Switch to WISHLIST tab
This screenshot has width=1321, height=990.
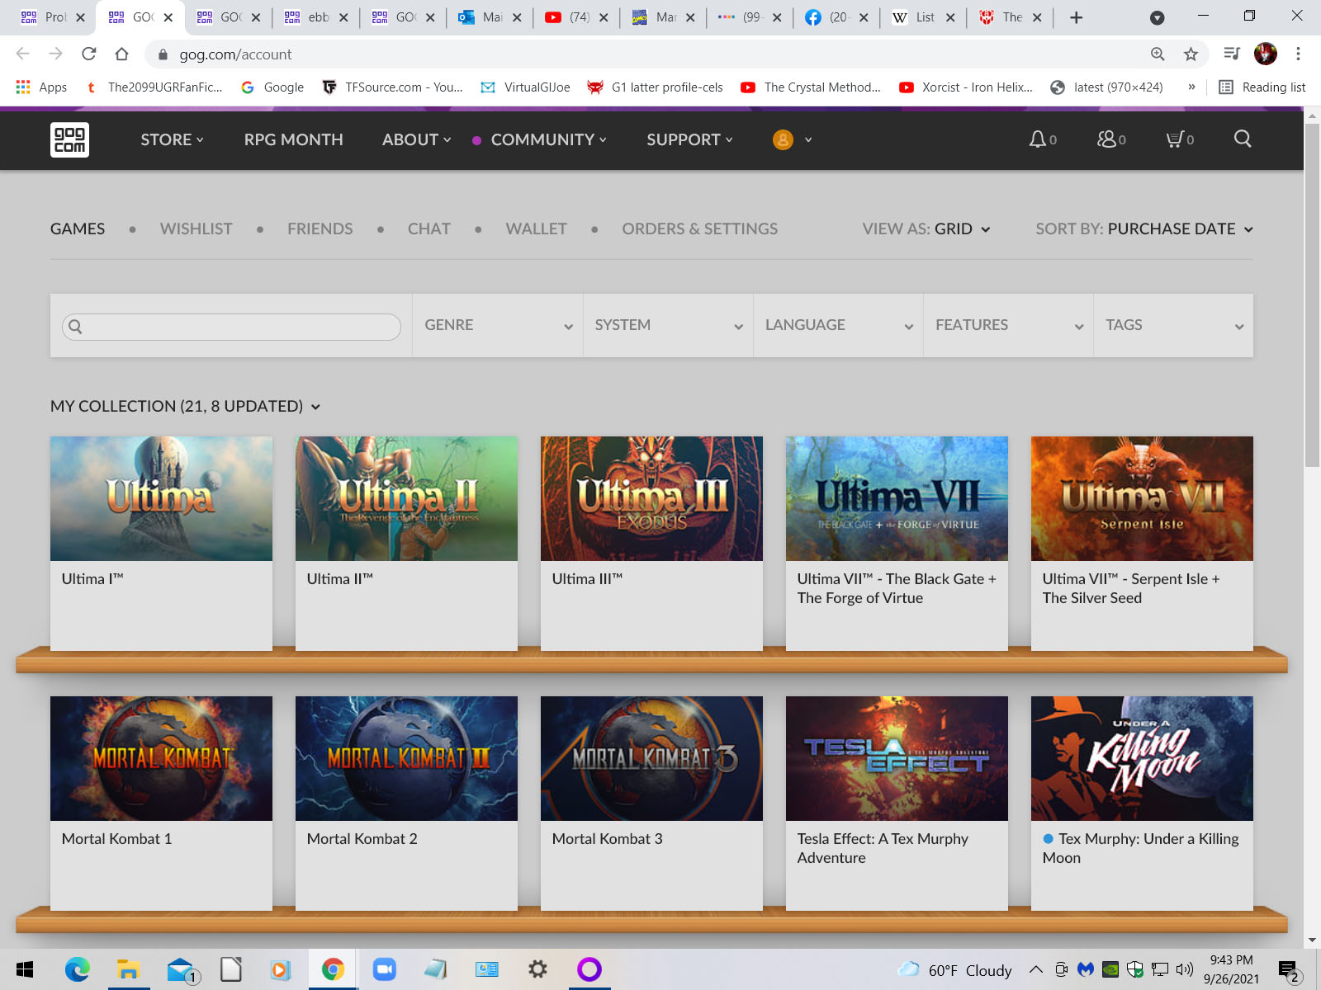(x=196, y=229)
